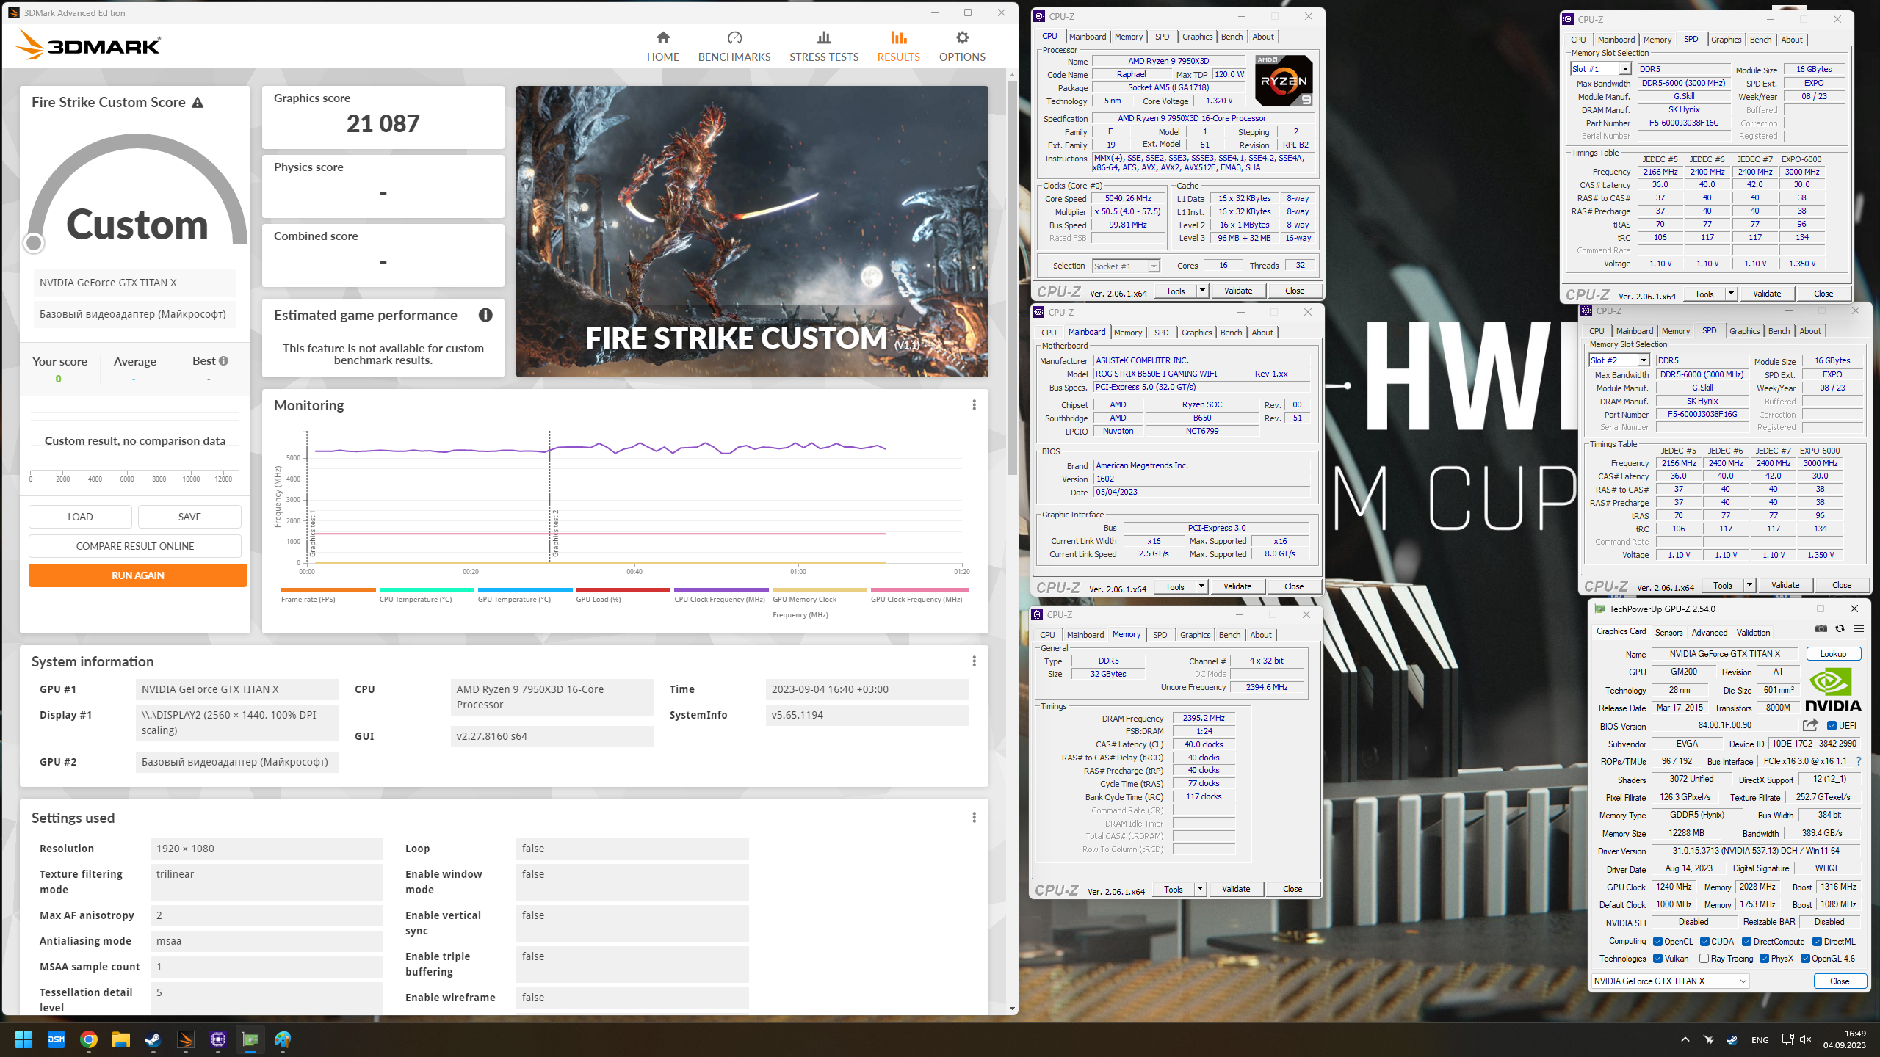Open the Monitoring panel three-dot menu
This screenshot has width=1880, height=1057.
click(x=974, y=405)
